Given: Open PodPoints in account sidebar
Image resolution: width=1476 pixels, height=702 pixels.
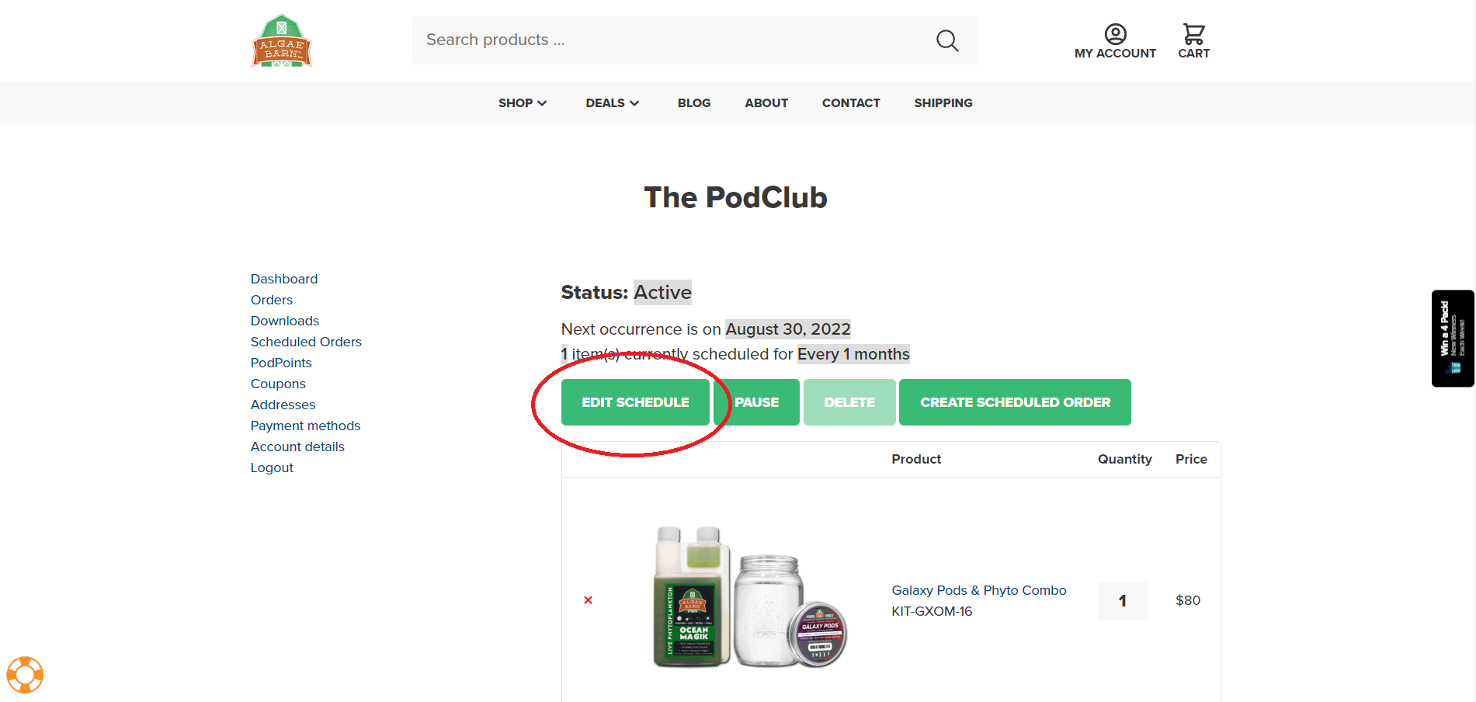Looking at the screenshot, I should tap(281, 363).
